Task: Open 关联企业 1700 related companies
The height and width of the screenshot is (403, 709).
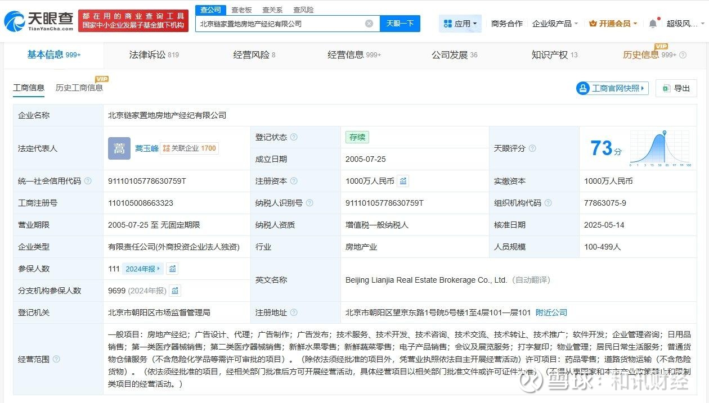Action: [189, 148]
